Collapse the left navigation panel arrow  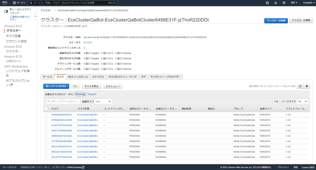36,17
